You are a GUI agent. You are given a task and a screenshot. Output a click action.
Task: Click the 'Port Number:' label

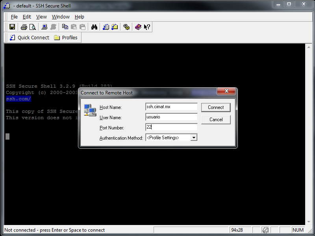112,128
